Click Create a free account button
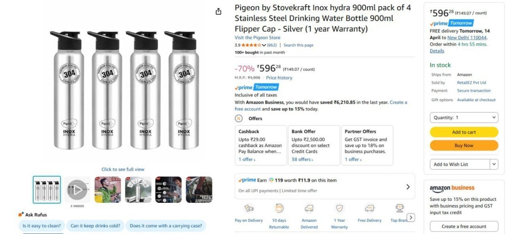Viewport: 506px width, 234px height. tap(464, 226)
